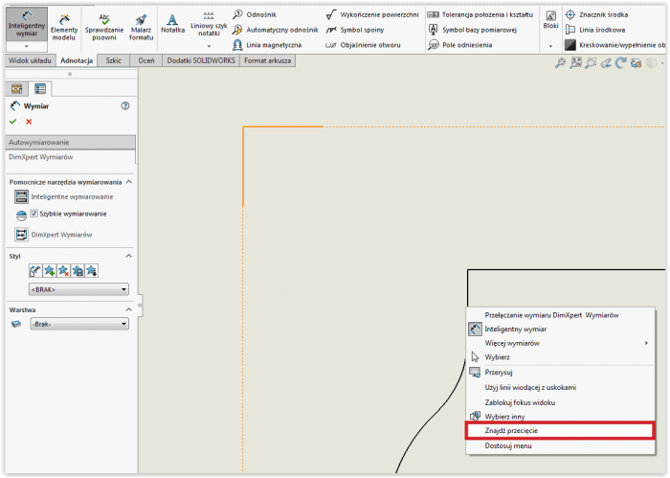Switch to the Widok układu tab

coord(30,60)
